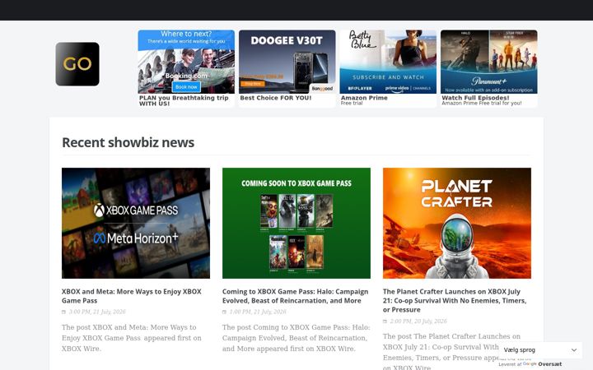Click calendar icon beside 2:00 PM date

coord(385,321)
